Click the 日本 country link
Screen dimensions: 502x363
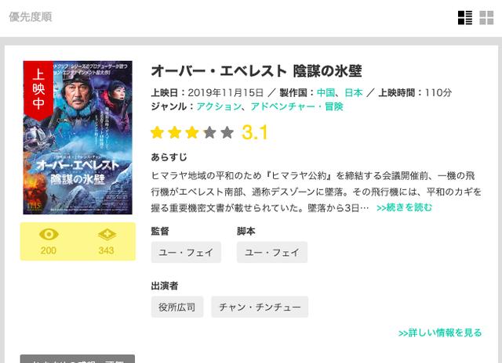coord(354,92)
